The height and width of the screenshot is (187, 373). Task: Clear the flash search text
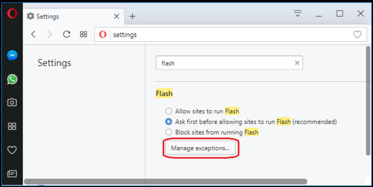(297, 63)
